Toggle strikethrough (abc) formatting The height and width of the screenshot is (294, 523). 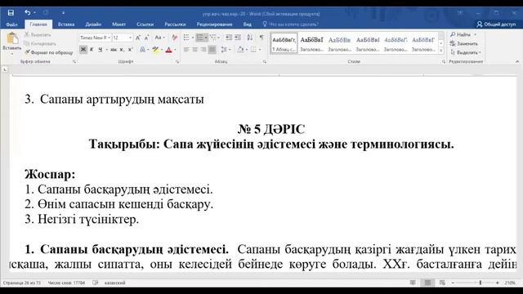pos(114,50)
